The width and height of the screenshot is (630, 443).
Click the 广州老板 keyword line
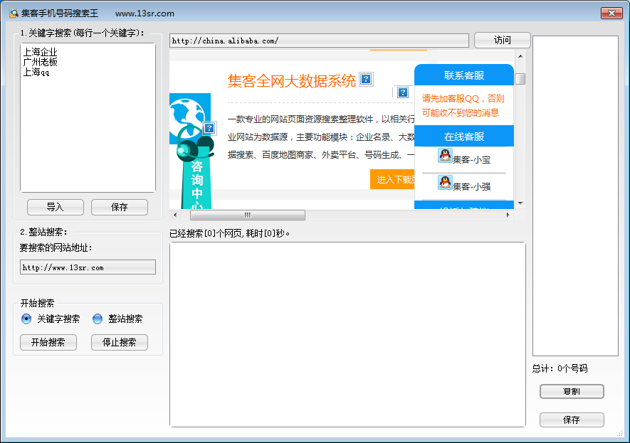tap(40, 62)
